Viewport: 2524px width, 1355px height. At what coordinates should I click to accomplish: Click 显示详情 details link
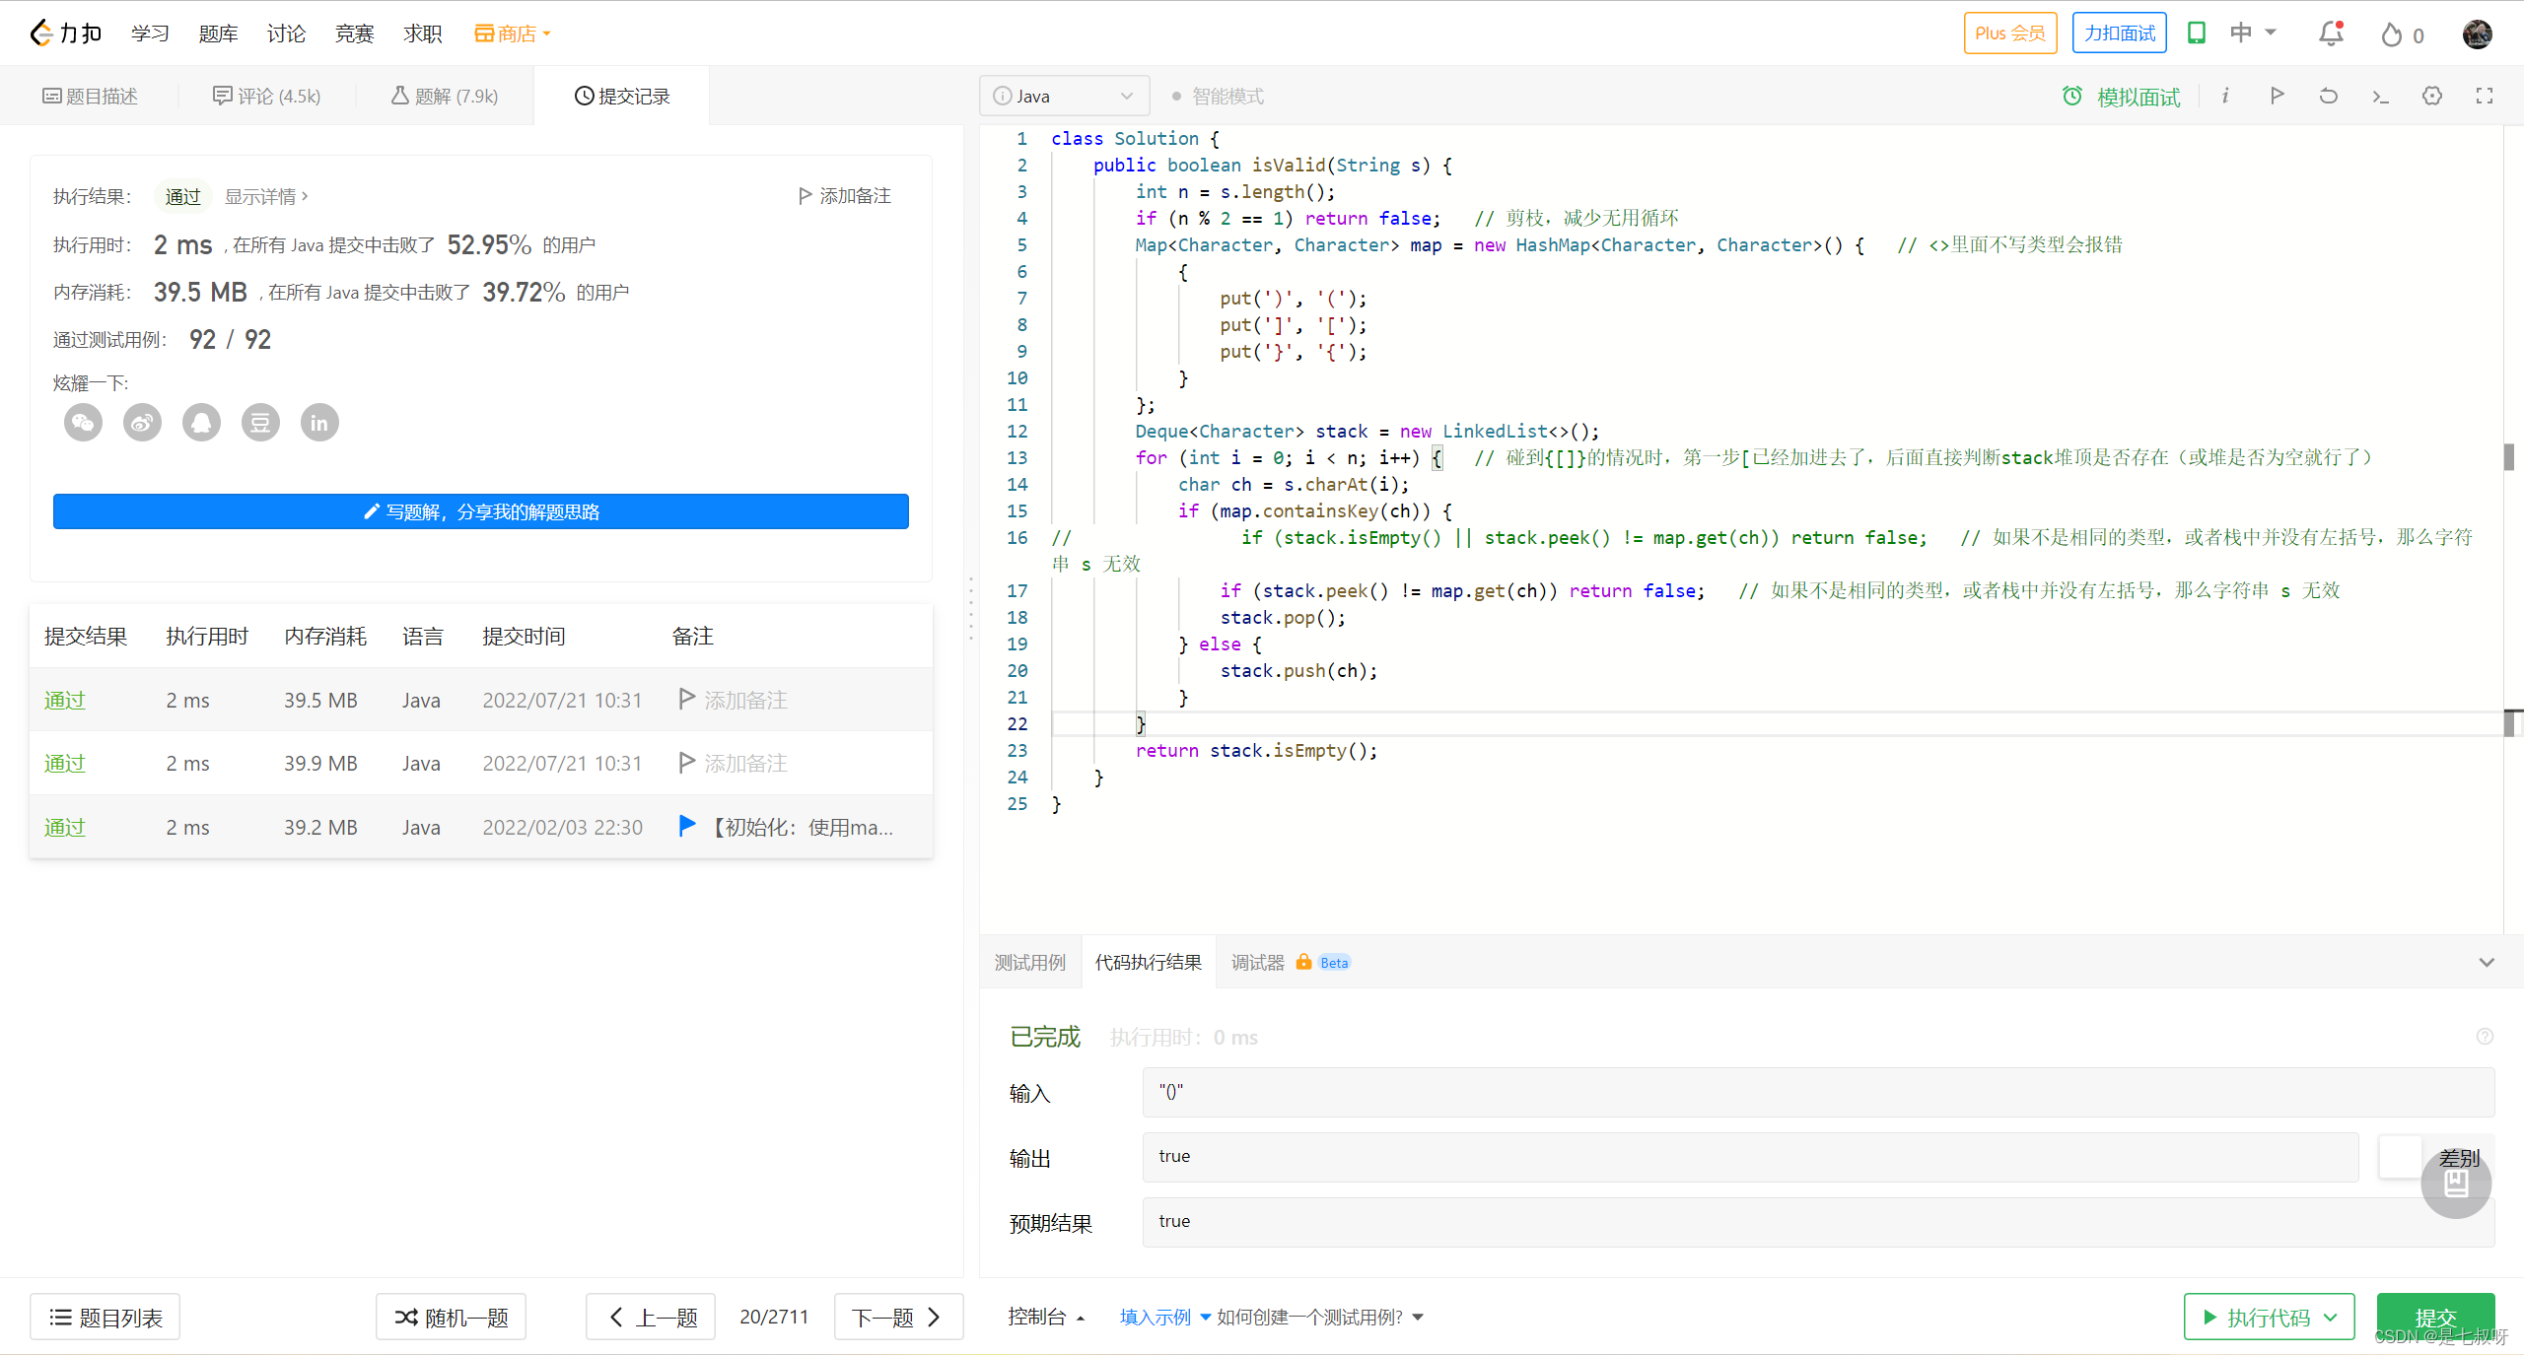coord(265,196)
